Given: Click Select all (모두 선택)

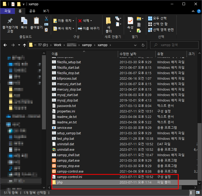Looking at the screenshot, I should coord(157,18).
